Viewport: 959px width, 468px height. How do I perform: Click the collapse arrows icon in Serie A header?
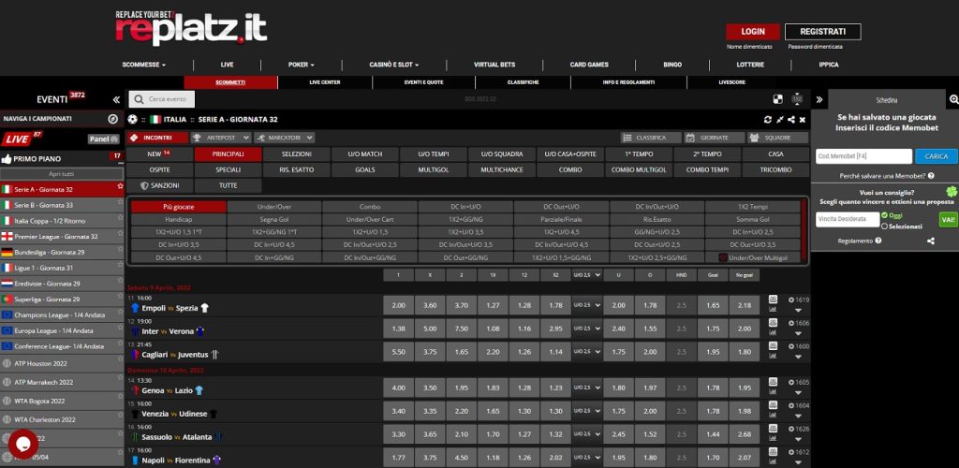780,120
